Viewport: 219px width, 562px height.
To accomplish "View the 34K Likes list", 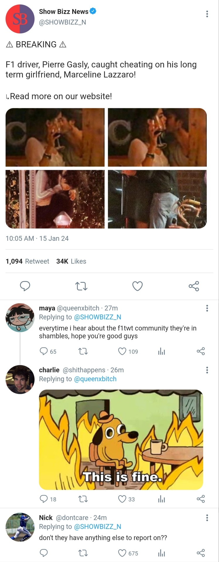I will coord(71,261).
